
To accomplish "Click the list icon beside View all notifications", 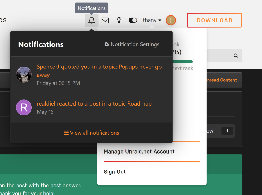I will pyautogui.click(x=66, y=133).
